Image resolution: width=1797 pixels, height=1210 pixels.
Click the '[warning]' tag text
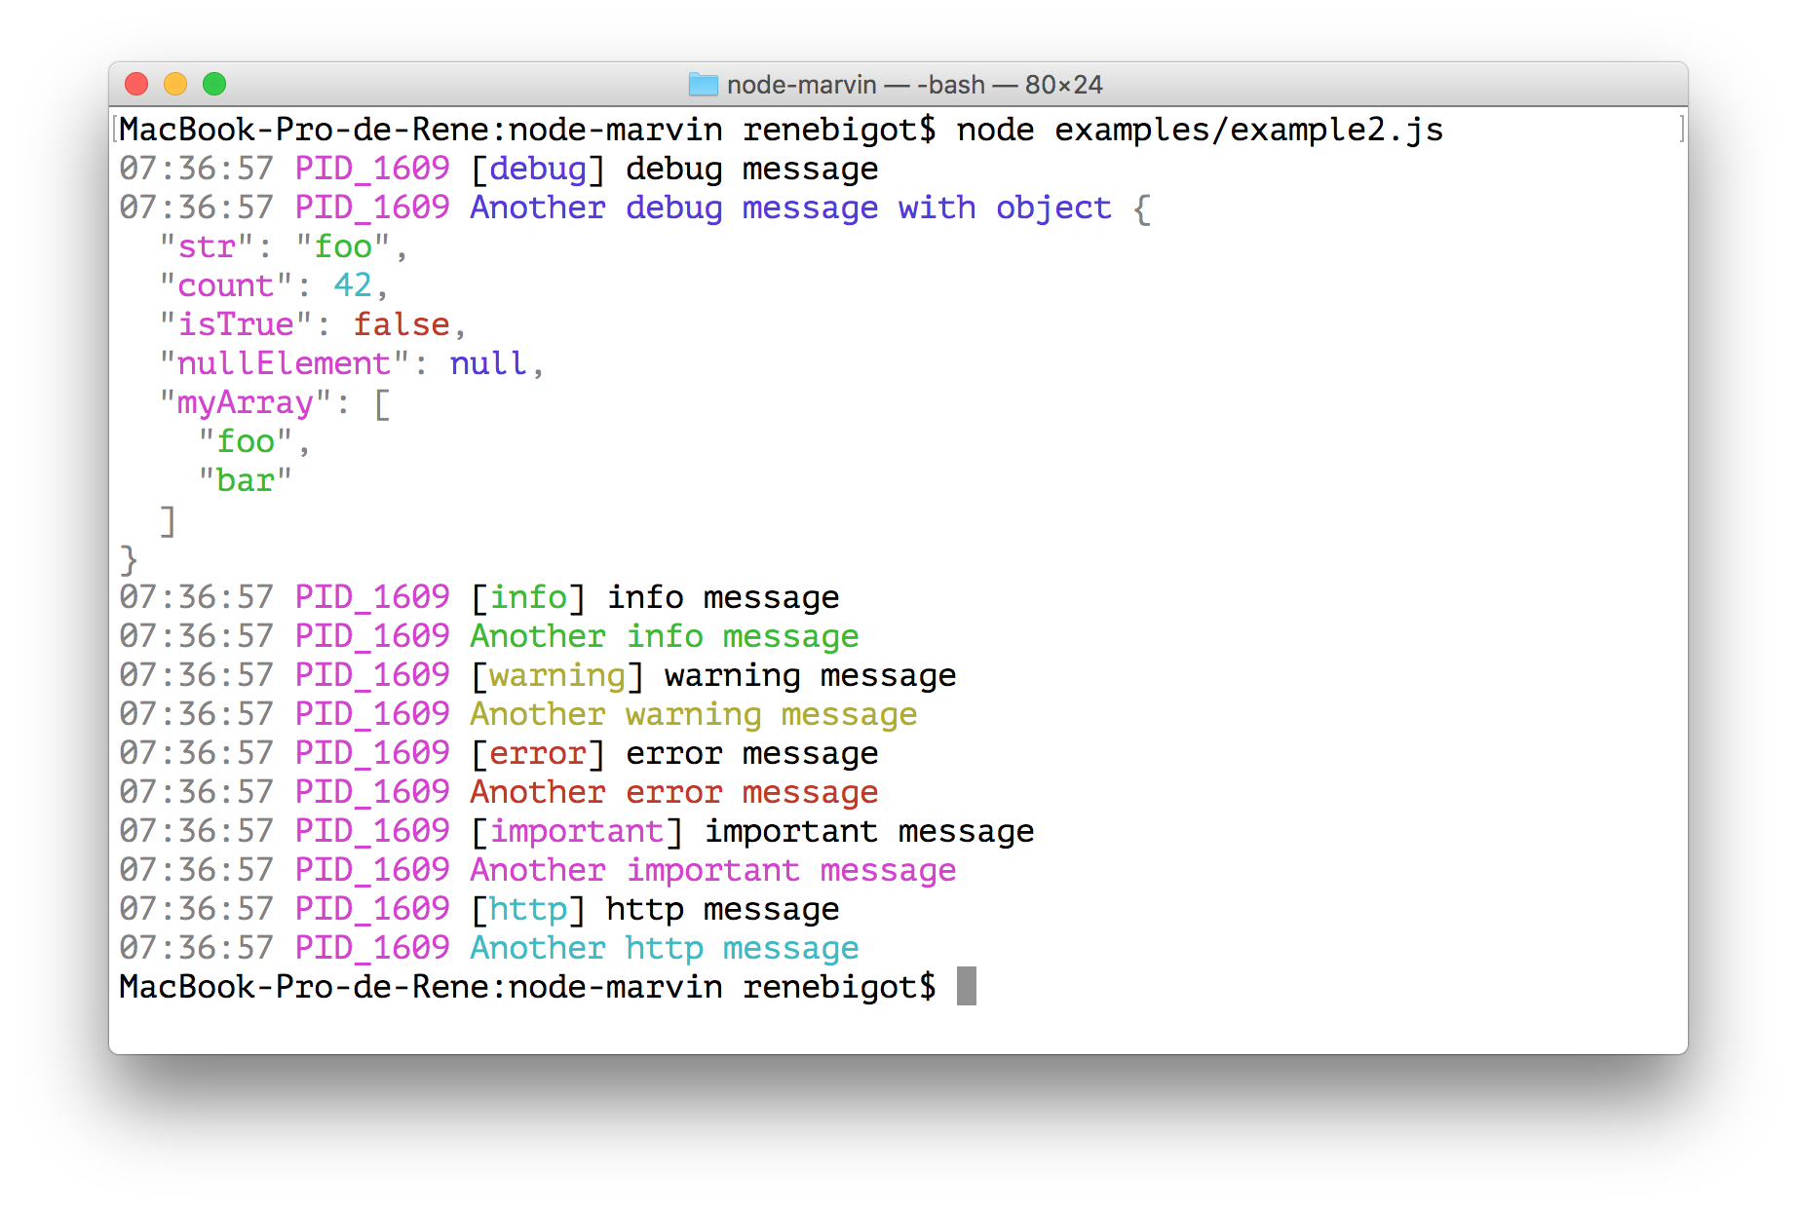click(x=557, y=675)
